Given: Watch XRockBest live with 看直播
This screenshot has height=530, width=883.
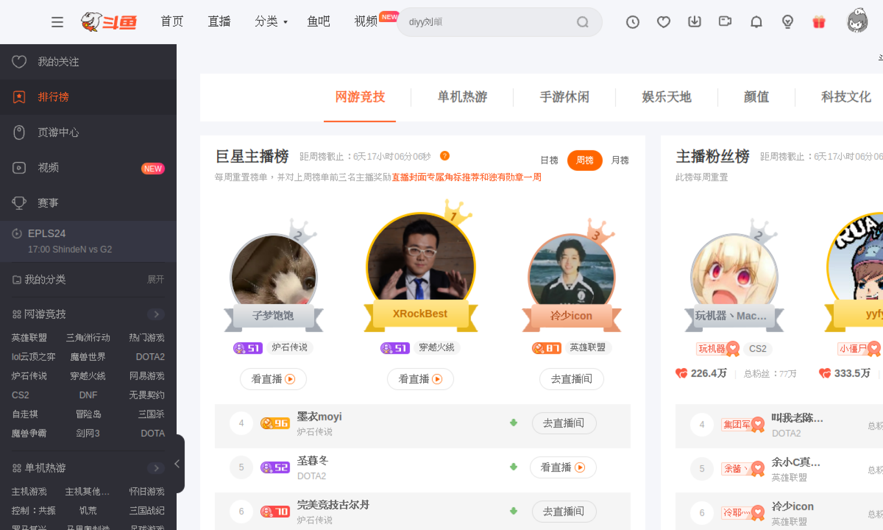Looking at the screenshot, I should 420,379.
